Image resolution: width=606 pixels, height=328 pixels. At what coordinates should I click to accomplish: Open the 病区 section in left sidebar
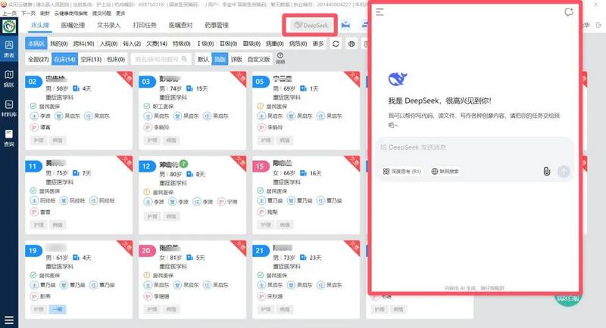[x=9, y=79]
